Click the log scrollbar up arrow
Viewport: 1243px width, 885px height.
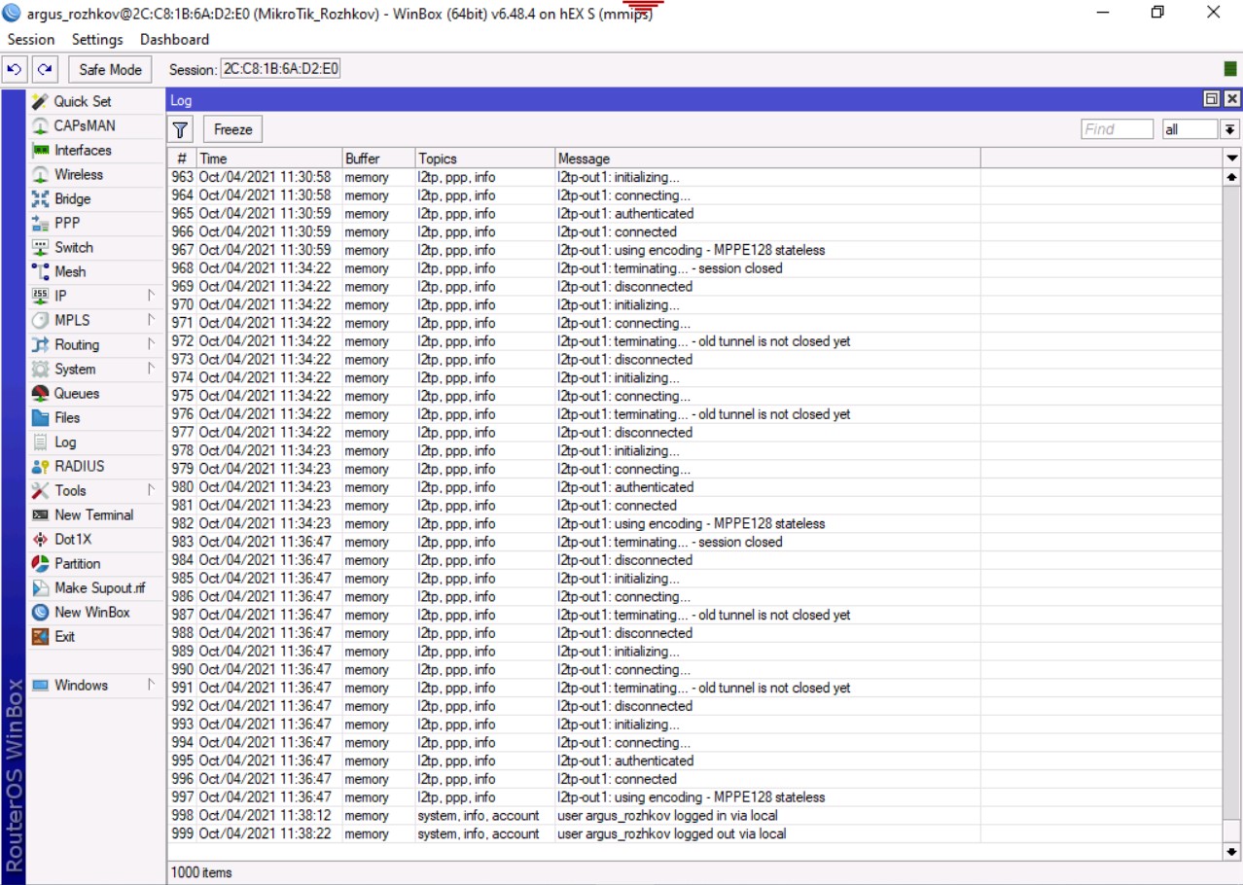point(1232,177)
